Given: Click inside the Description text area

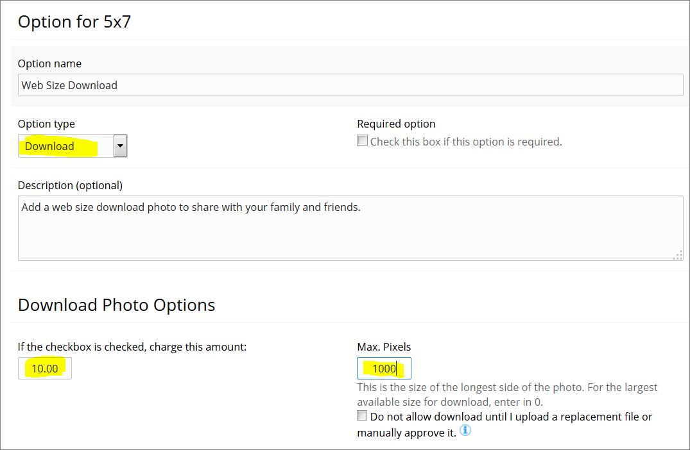Looking at the screenshot, I should tap(350, 228).
